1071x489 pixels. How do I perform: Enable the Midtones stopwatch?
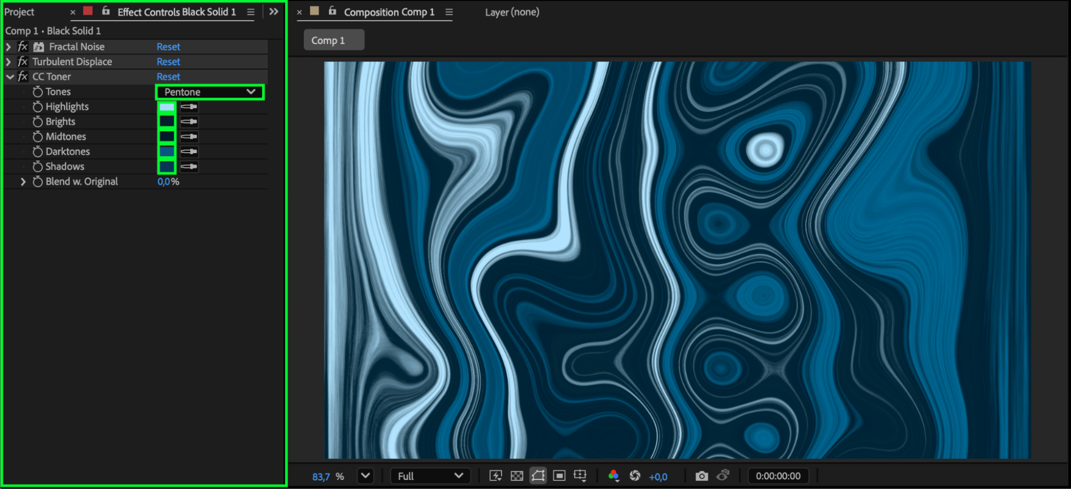38,137
